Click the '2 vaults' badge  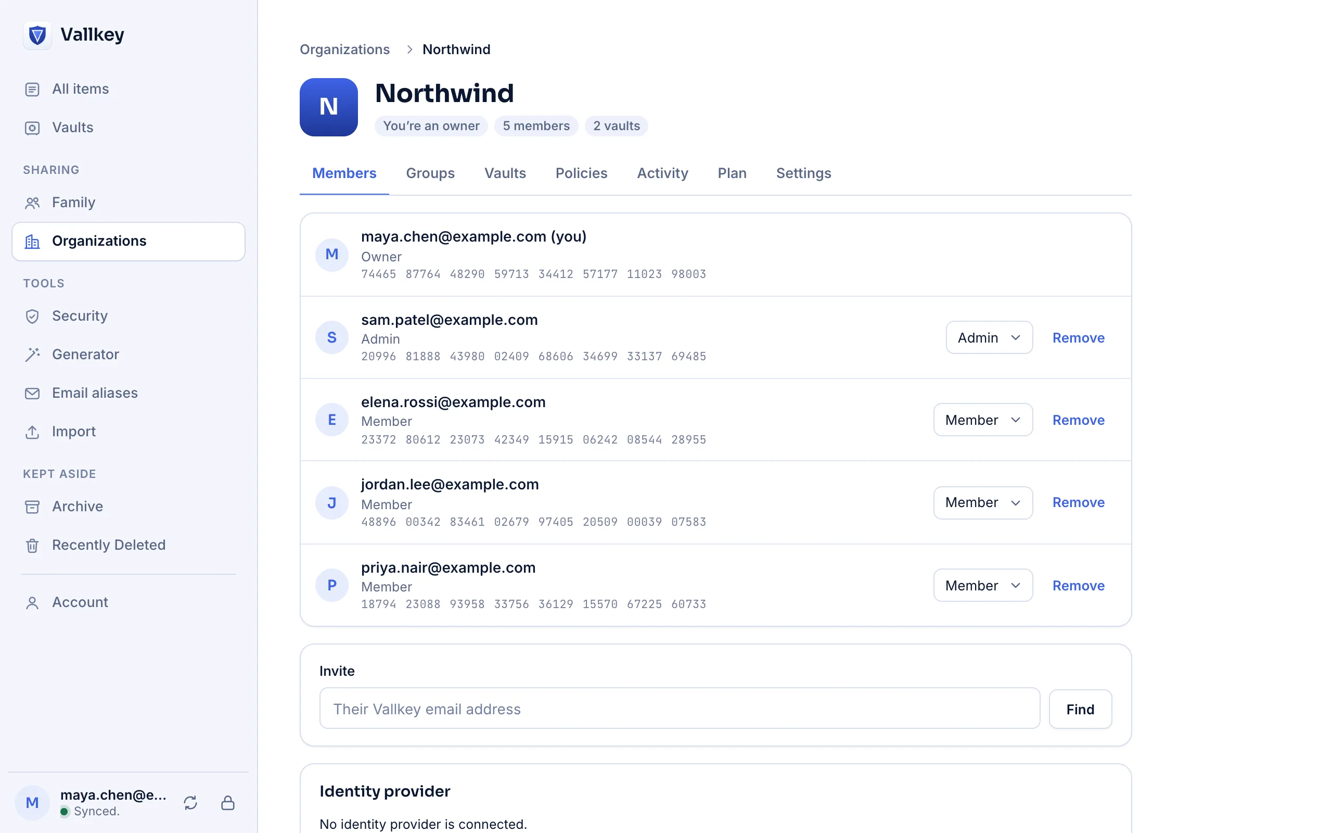tap(616, 126)
